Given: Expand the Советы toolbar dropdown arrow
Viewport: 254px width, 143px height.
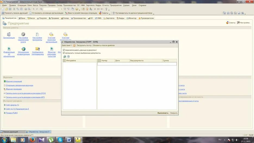Looking at the screenshot, I should click(x=110, y=14).
